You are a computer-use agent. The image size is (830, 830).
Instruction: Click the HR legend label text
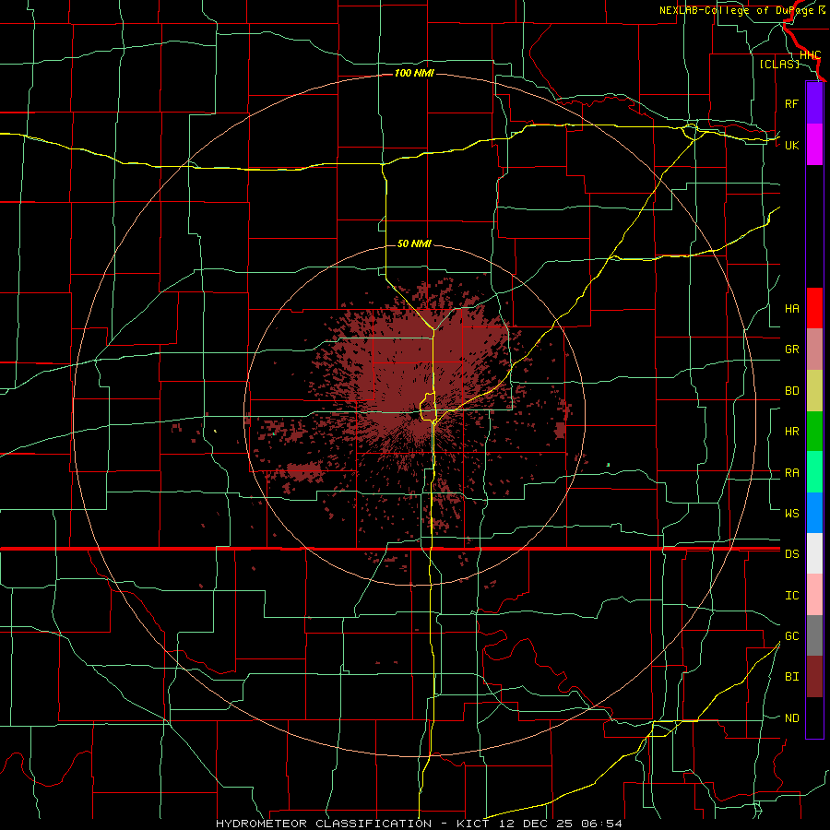tap(791, 432)
